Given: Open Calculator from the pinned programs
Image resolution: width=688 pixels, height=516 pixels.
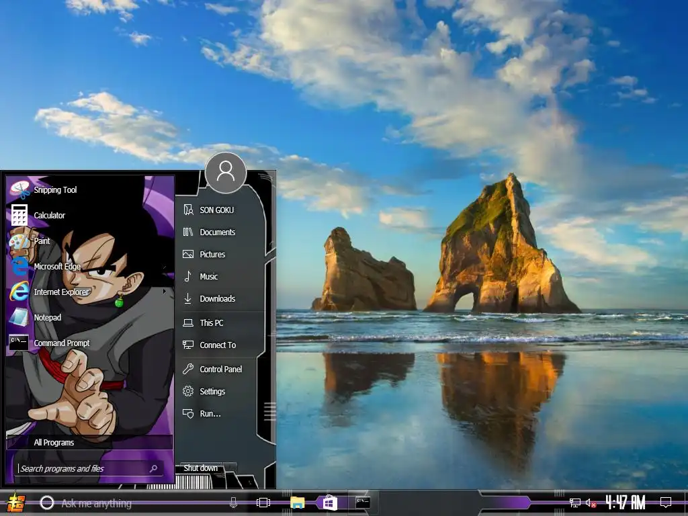Looking at the screenshot, I should (90, 215).
